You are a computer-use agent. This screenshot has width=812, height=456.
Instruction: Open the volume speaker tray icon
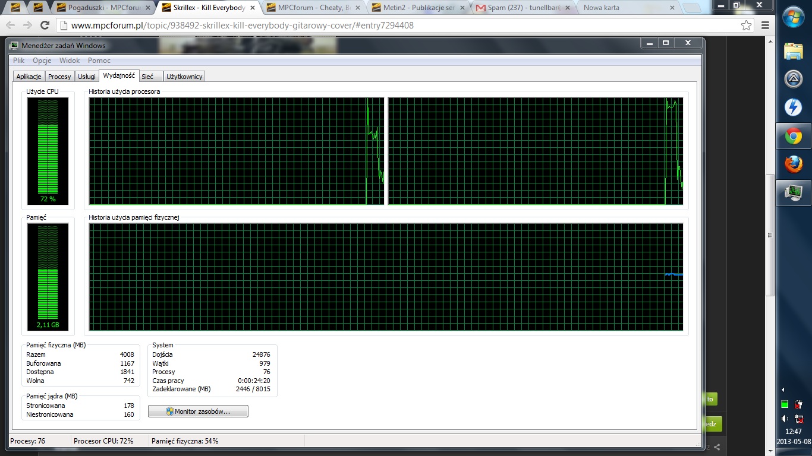(785, 419)
